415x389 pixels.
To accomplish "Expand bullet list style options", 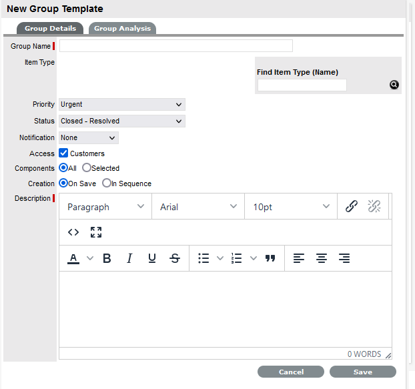I will (220, 258).
